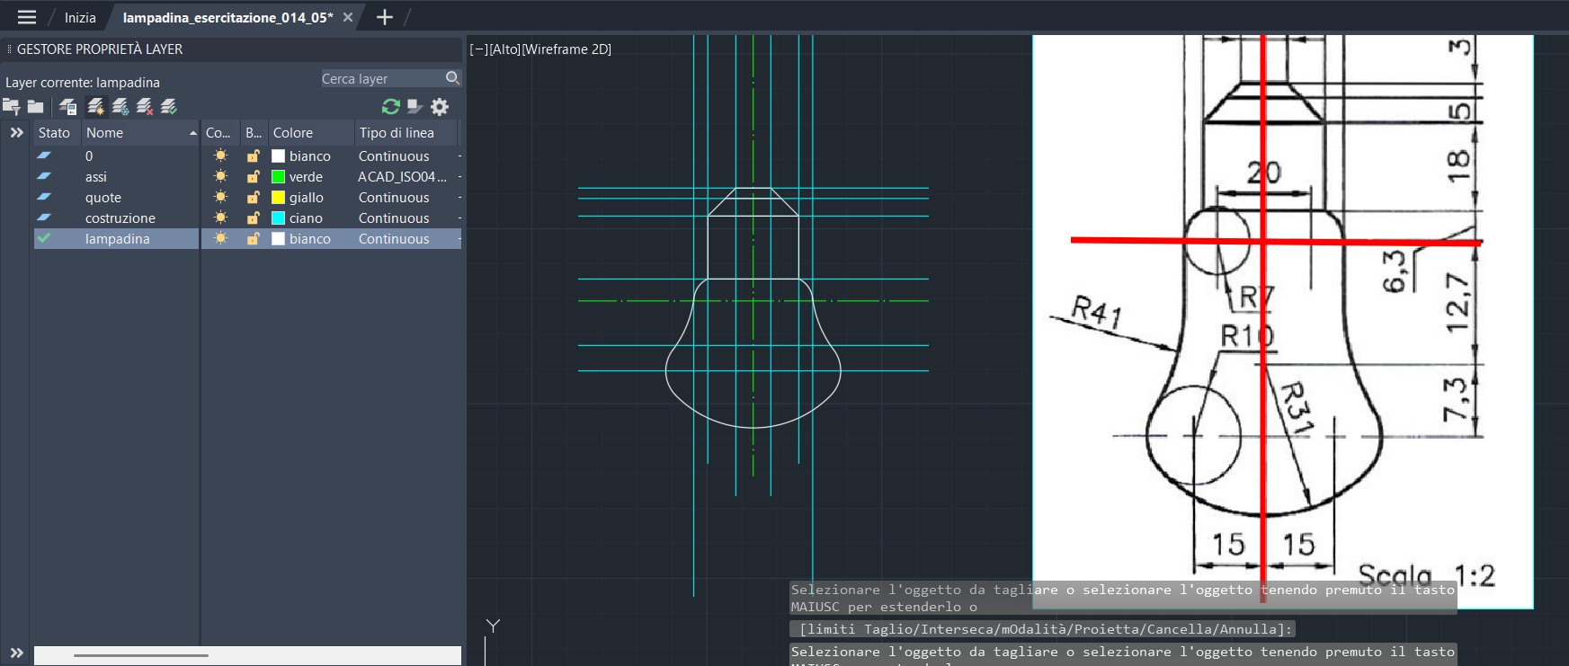
Task: Click the status icon of layer quote
Action: tap(44, 197)
